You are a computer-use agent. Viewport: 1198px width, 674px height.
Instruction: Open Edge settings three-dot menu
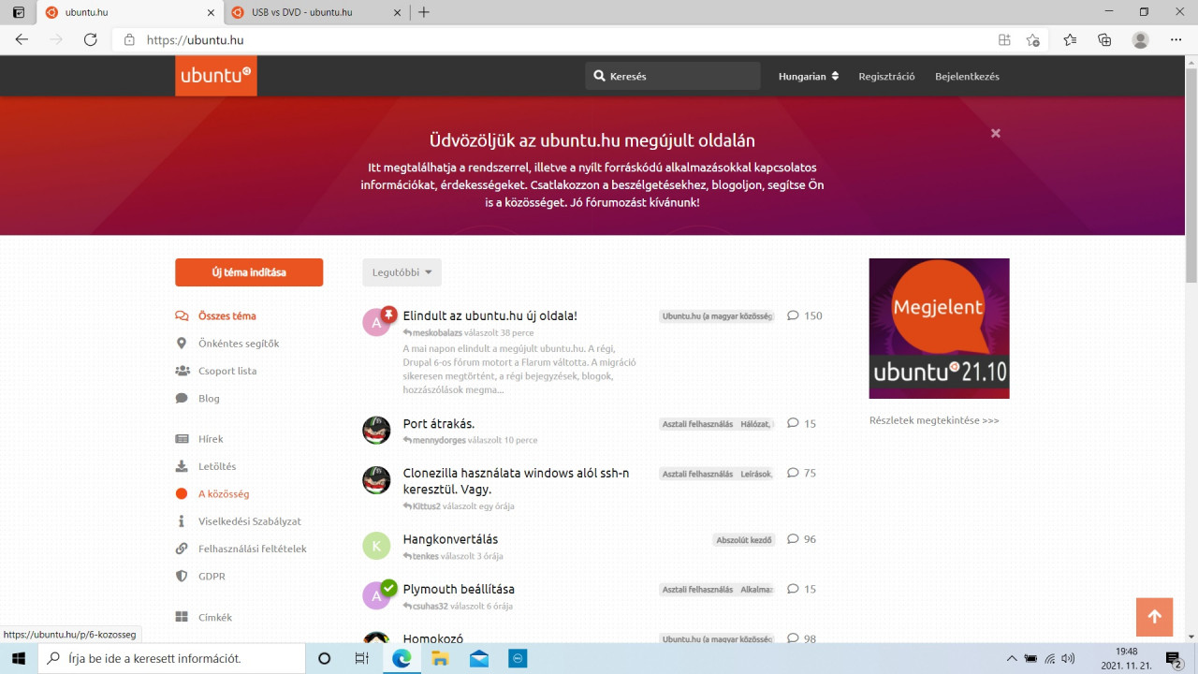[x=1176, y=40]
